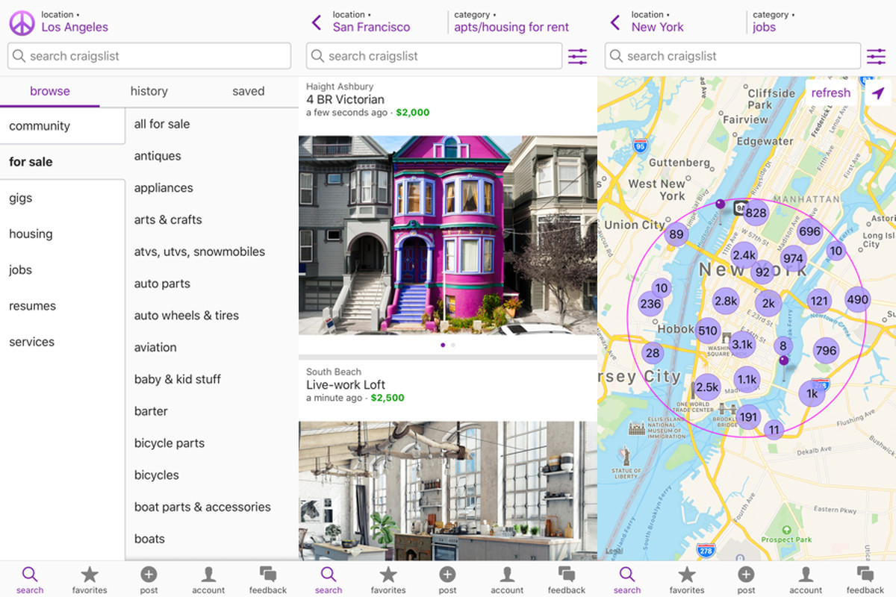Focus search field in Los Angeles screen

(149, 56)
